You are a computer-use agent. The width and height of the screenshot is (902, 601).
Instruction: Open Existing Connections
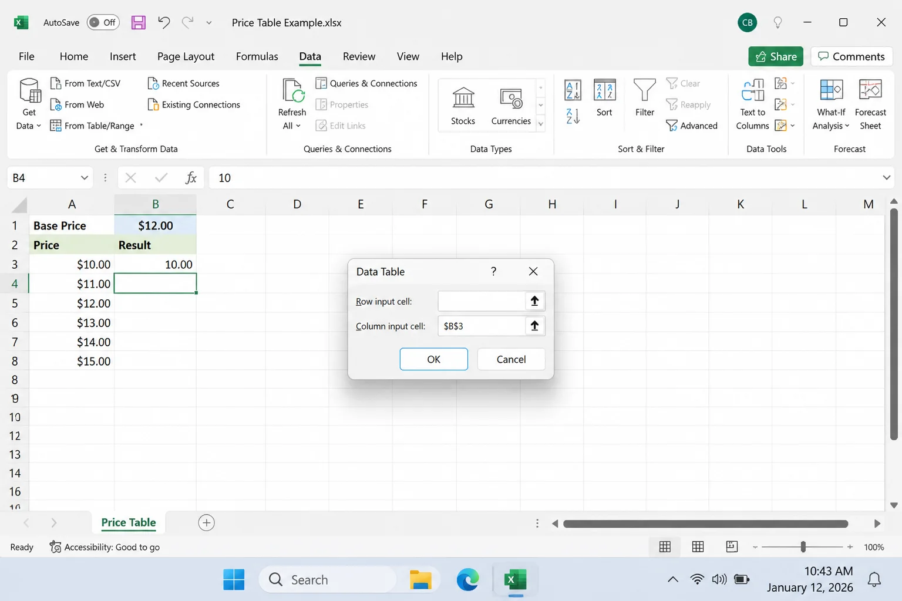coord(194,104)
